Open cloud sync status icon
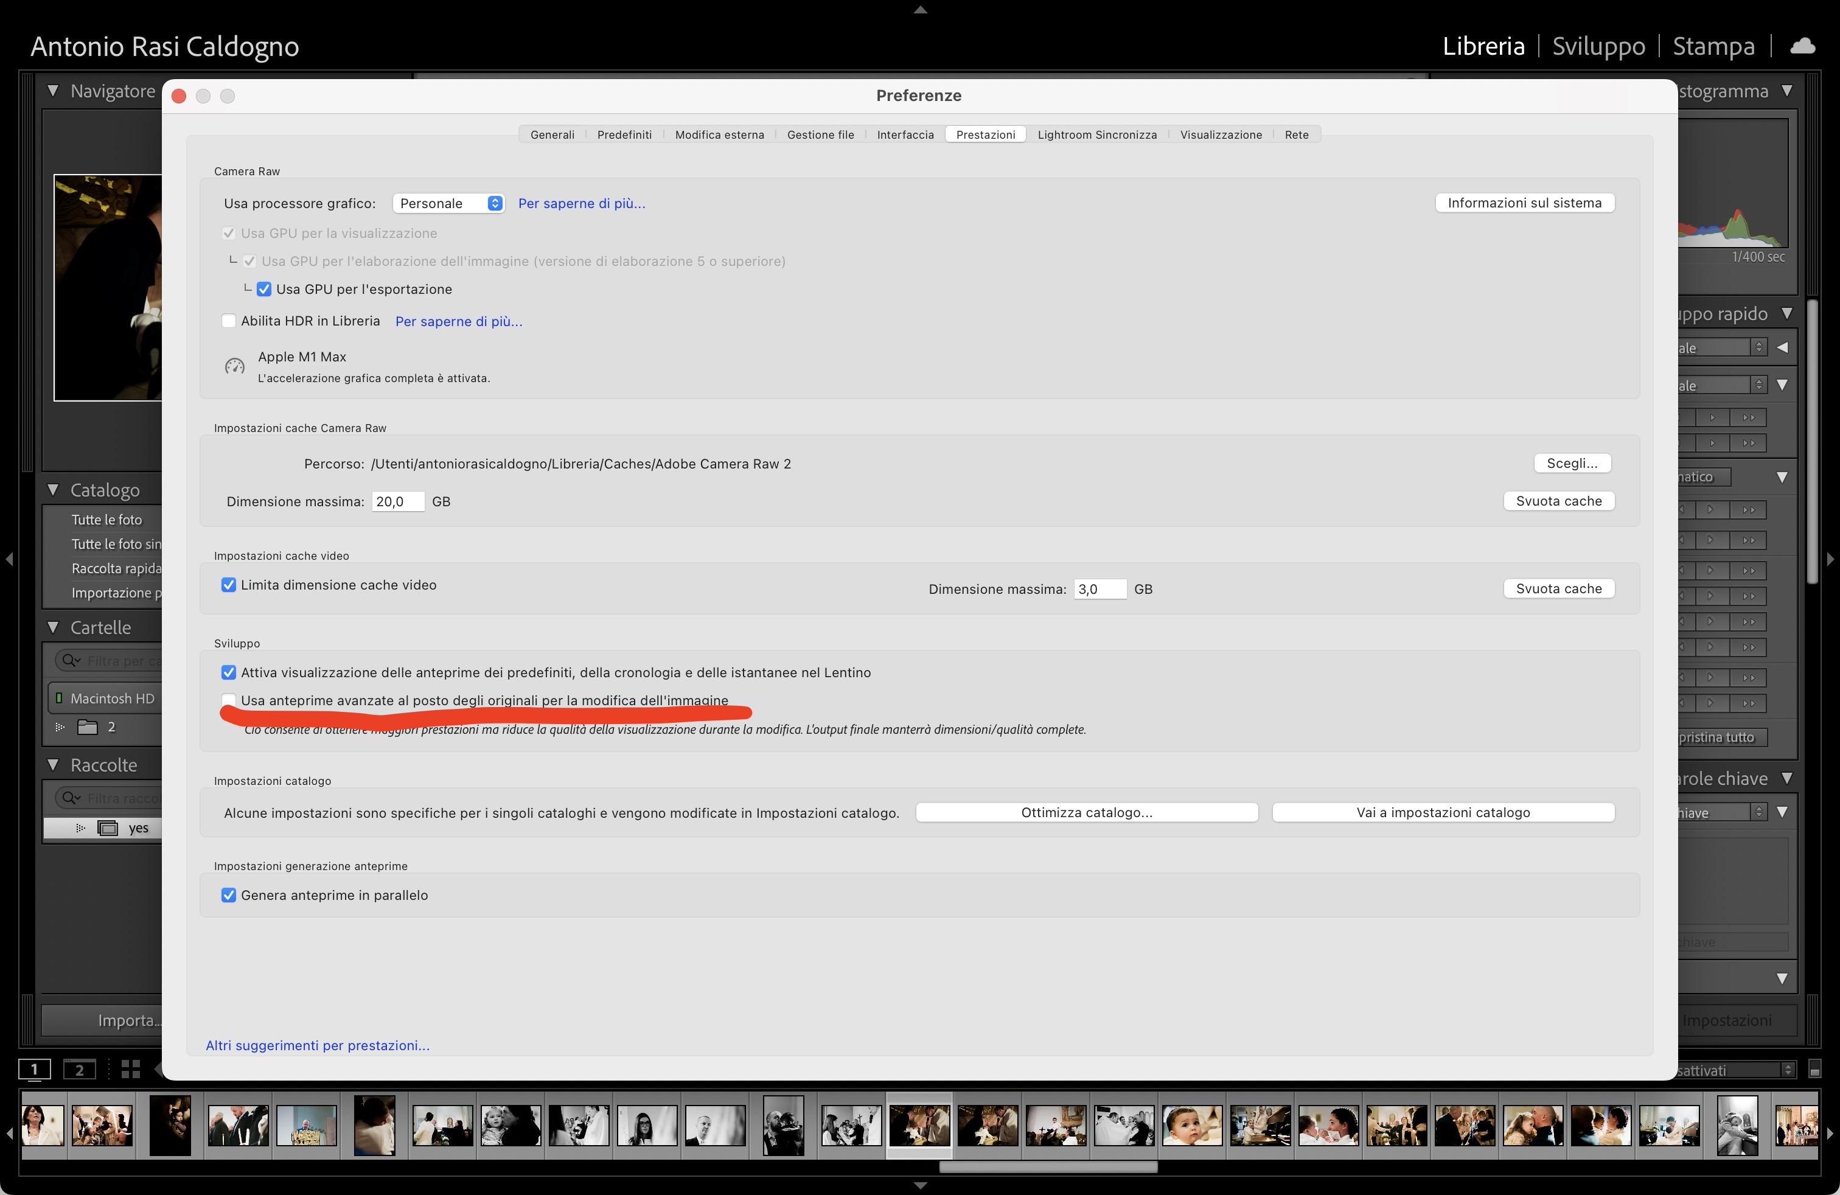The height and width of the screenshot is (1195, 1840). [x=1802, y=46]
